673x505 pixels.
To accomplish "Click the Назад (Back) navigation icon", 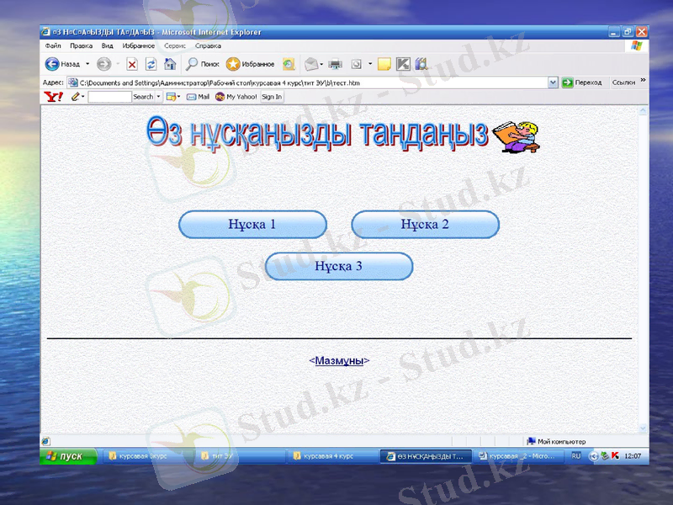I will tap(52, 62).
